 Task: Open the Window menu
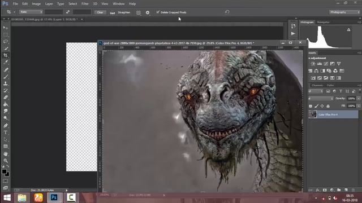tap(119, 4)
